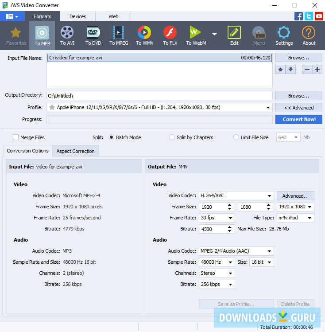
Task: Click the profile favorite star icon
Action: (52, 107)
